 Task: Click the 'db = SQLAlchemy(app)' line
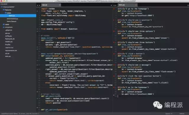point(51,25)
